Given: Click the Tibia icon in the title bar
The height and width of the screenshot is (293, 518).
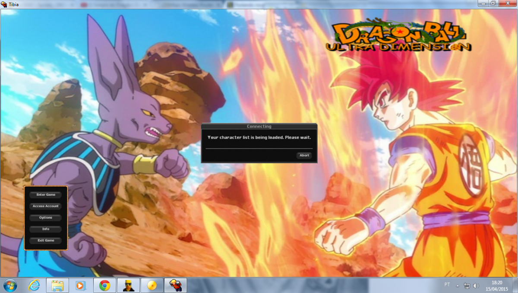Looking at the screenshot, I should 4,4.
